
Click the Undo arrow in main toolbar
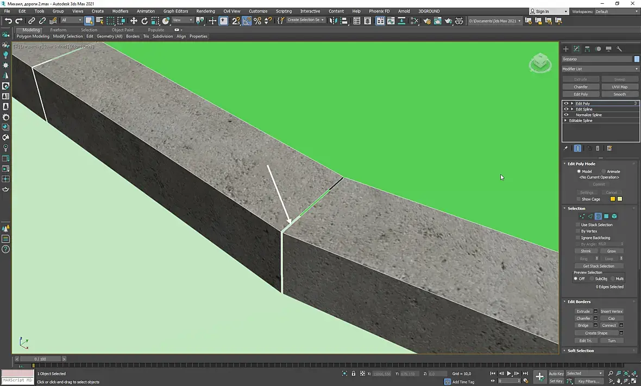pyautogui.click(x=8, y=21)
